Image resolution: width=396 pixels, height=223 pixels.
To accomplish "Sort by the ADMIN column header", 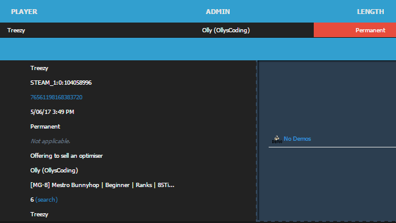I will 218,12.
